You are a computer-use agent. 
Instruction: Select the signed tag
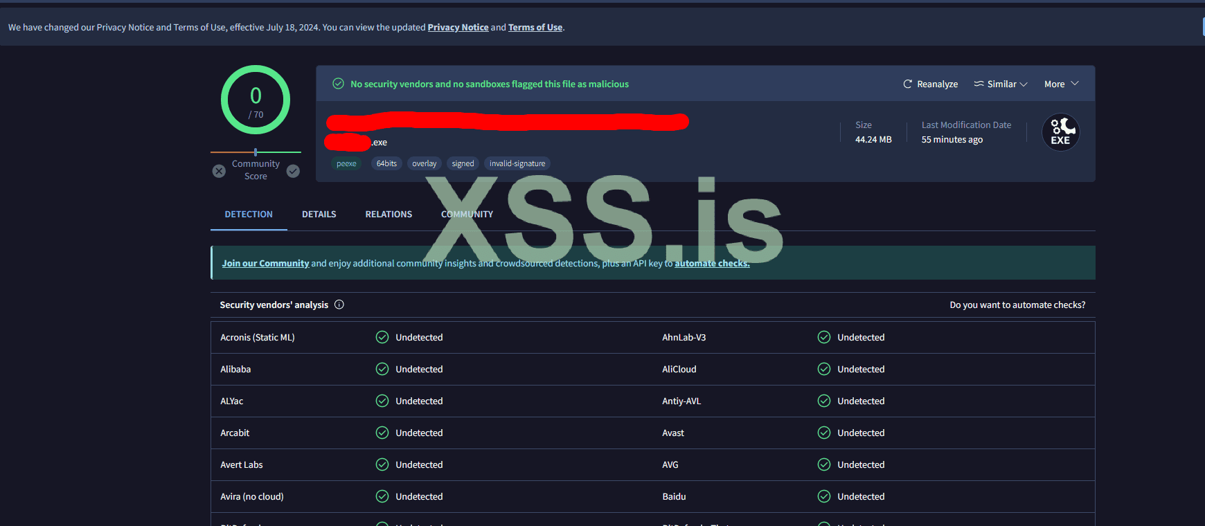463,164
